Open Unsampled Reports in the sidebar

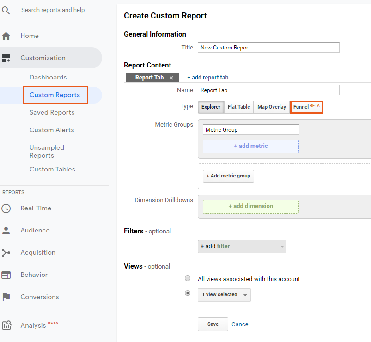point(47,152)
